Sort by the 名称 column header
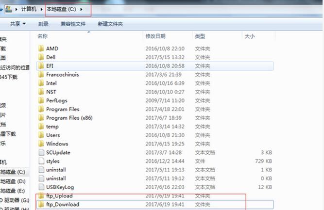Viewport: 324px width, 210px height. (42, 36)
